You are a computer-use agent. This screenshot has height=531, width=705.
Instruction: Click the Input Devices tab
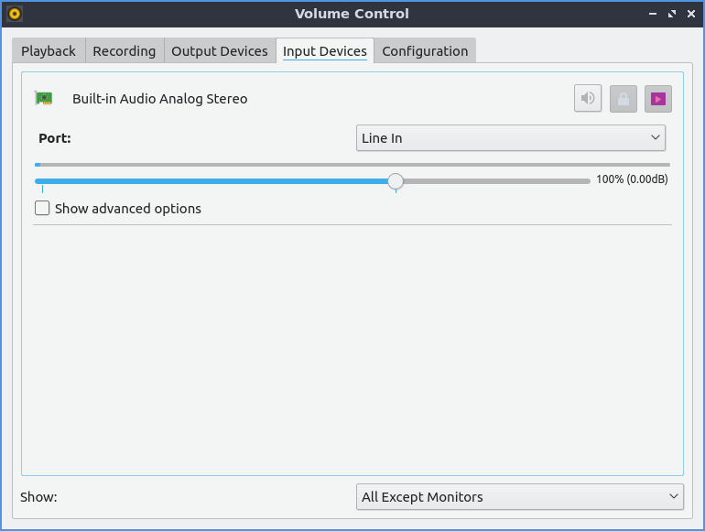[325, 51]
